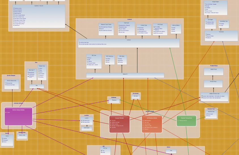The height and width of the screenshot is (155, 239).
Task: Click the Contract group title
Action: (x=130, y=19)
